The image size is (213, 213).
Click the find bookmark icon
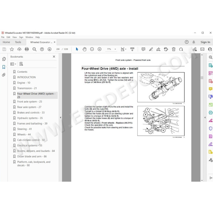21,64
